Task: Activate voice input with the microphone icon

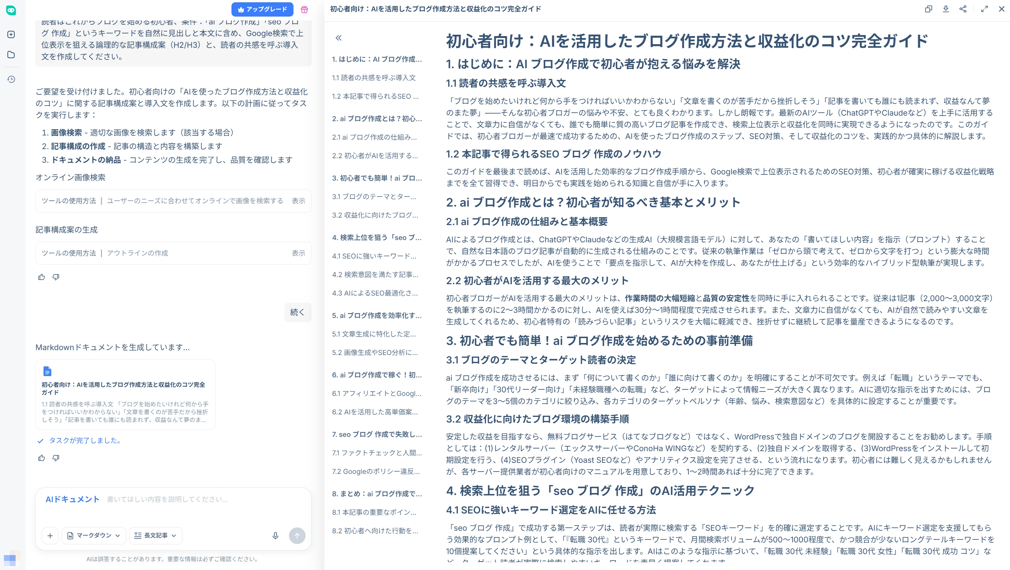Action: (276, 536)
